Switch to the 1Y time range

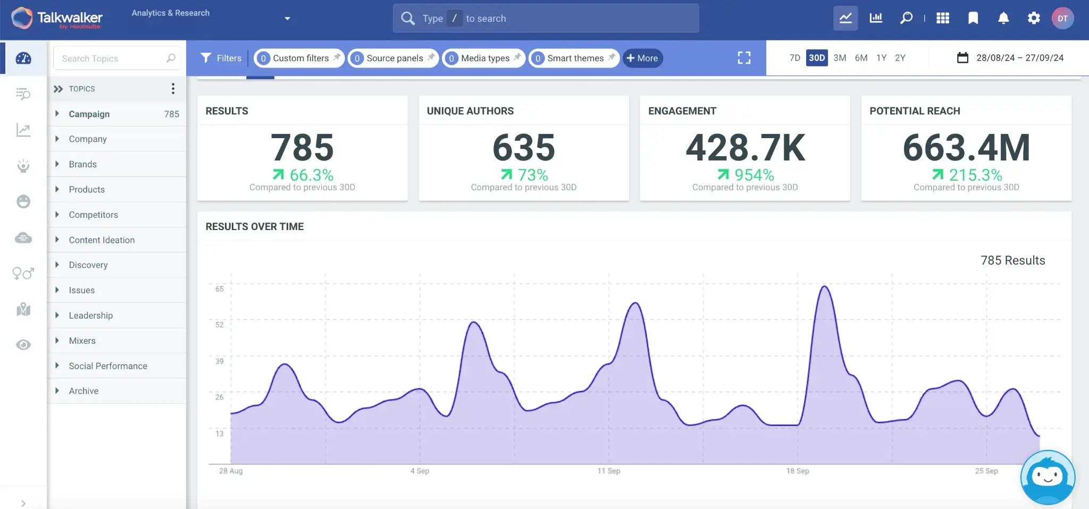881,58
